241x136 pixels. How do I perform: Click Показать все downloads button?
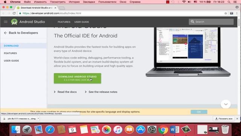(x=224, y=119)
